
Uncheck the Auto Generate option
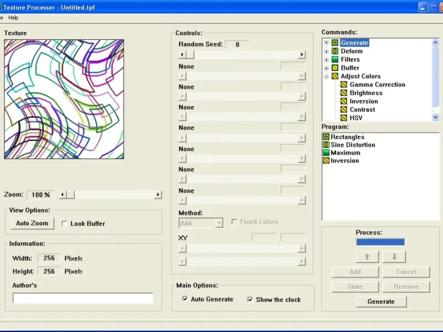click(x=185, y=299)
